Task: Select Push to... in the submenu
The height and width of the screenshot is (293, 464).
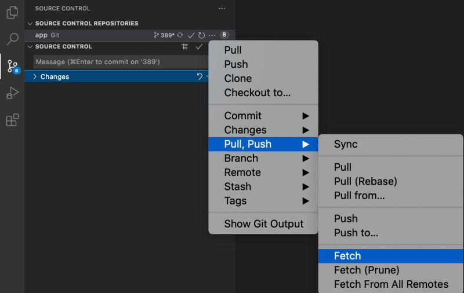Action: click(390, 233)
